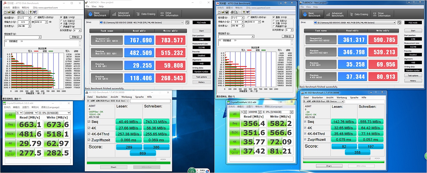Click the green 13% network monitor widget
Screen dimensions: 427x173
pyautogui.click(x=192, y=170)
